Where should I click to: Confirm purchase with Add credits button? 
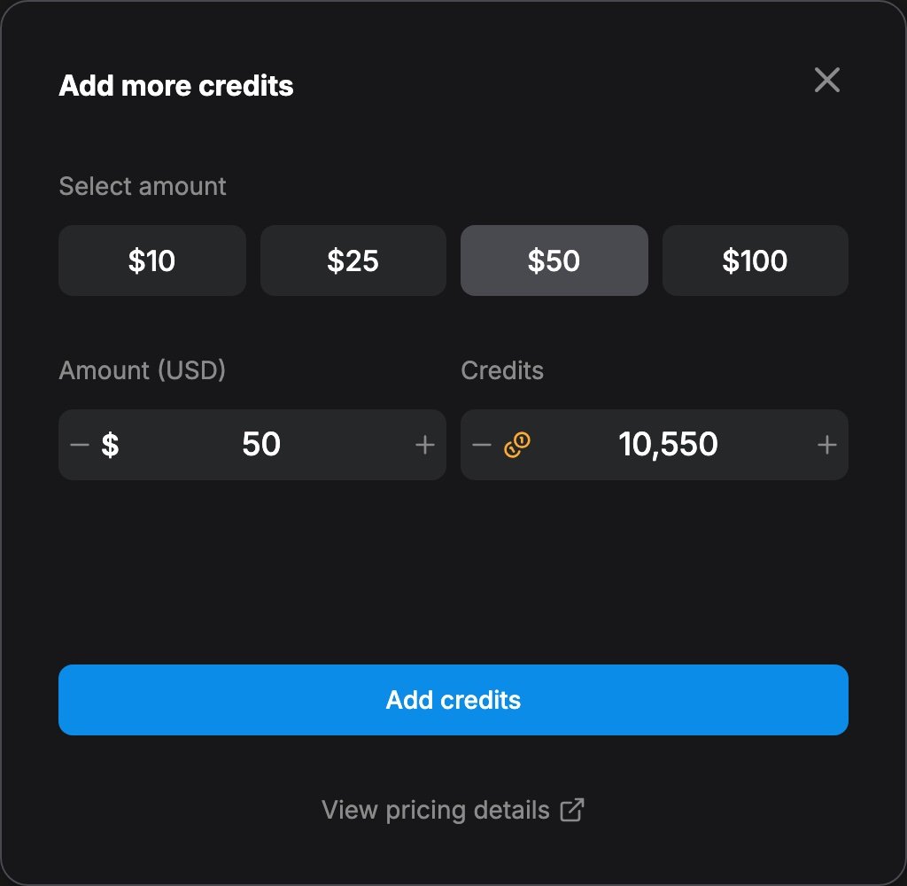[453, 700]
